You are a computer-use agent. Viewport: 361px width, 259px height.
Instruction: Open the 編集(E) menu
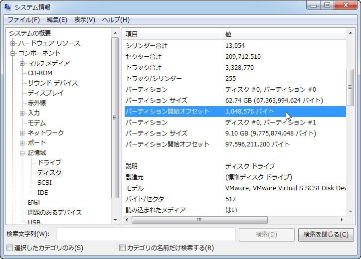coord(57,20)
